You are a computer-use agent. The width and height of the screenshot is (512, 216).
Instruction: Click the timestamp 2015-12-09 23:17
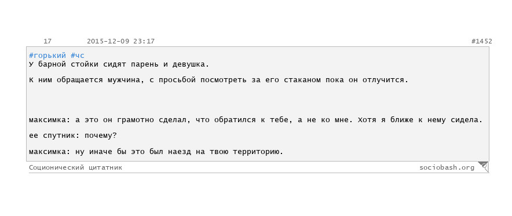coord(121,42)
